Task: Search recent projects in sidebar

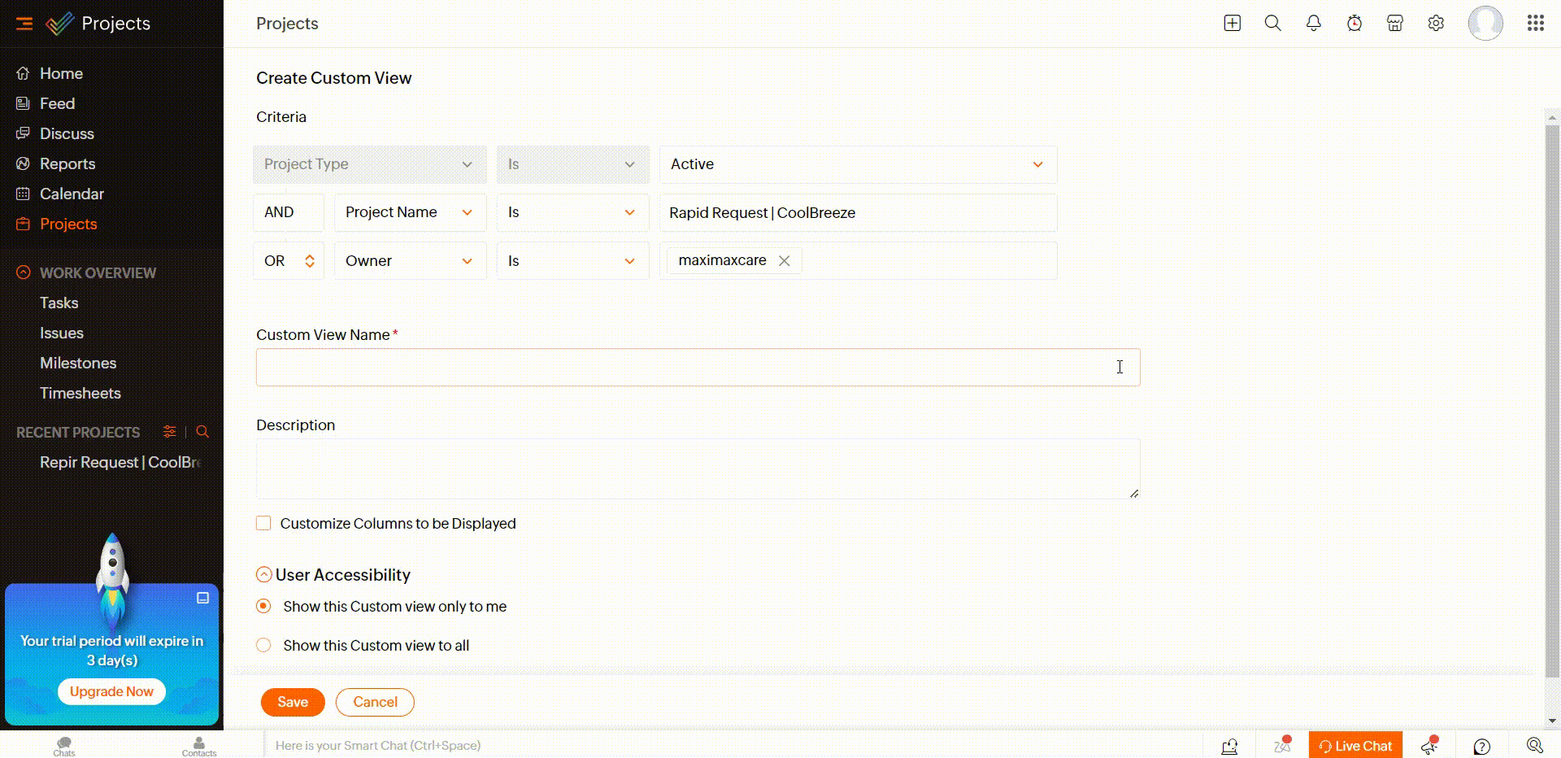Action: 202,432
